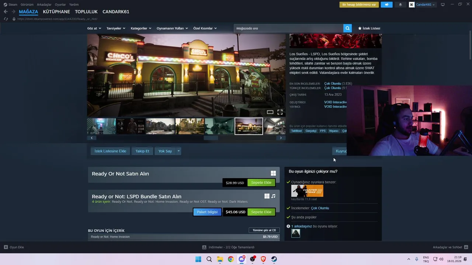472x265 pixels.
Task: Expand the Oynamanın Yolları dropdown
Action: tap(172, 28)
